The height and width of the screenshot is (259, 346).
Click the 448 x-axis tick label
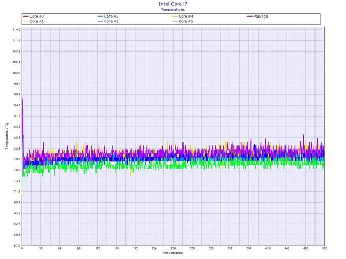point(287,248)
